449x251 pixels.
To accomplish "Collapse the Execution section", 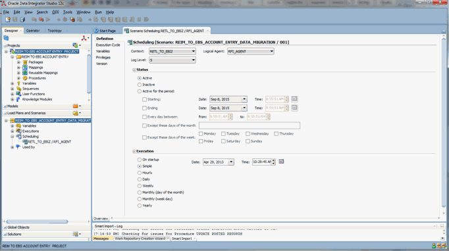I will coord(134,151).
